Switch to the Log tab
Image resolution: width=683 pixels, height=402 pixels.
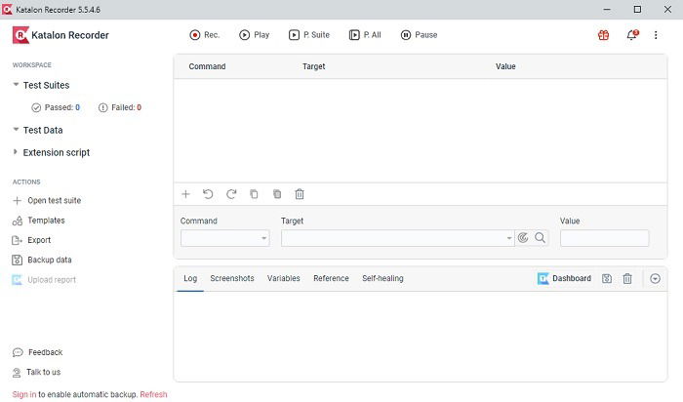(190, 279)
